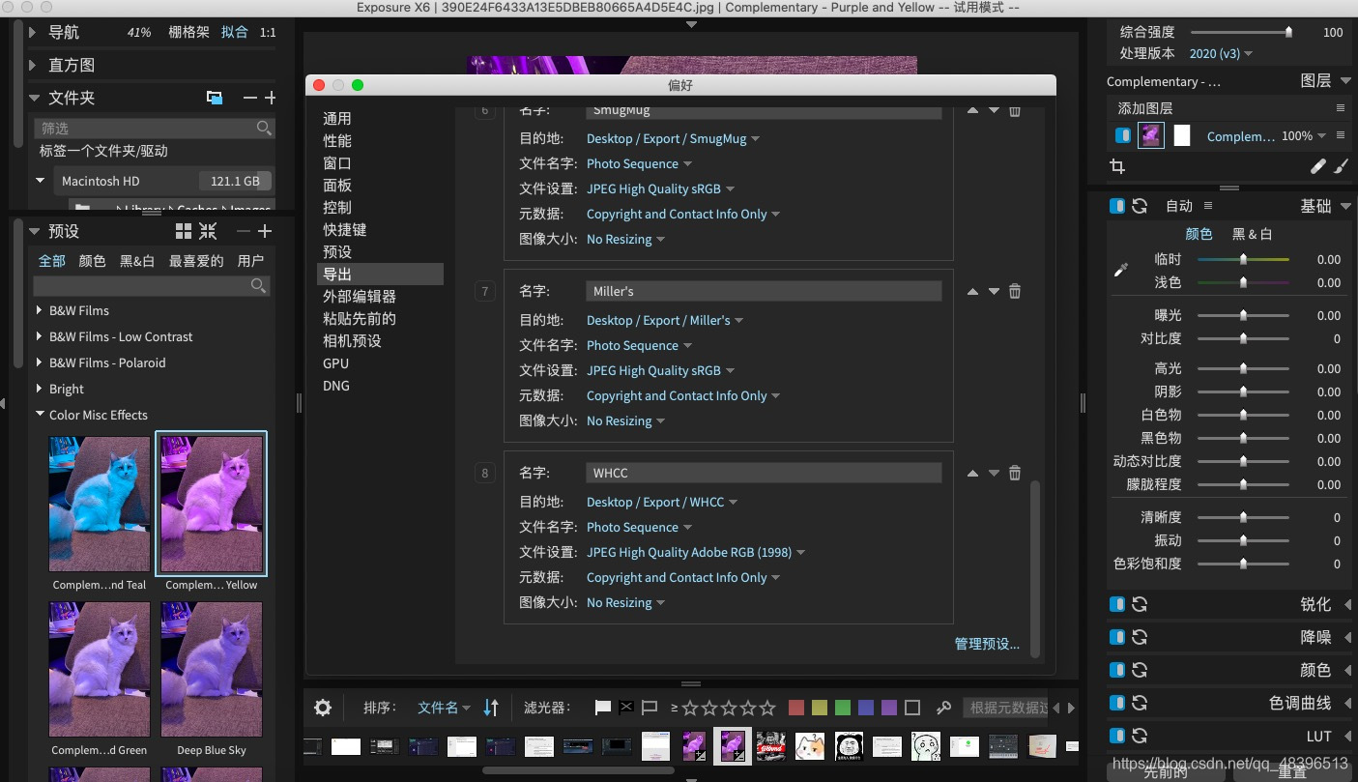Filter by picked flag
The width and height of the screenshot is (1358, 782).
603,708
